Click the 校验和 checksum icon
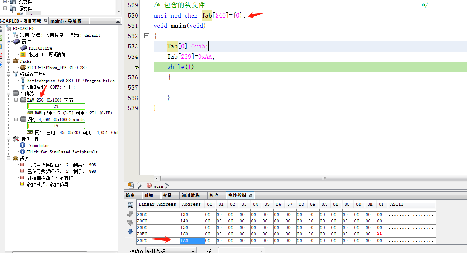This screenshot has height=253, width=467. click(23, 55)
